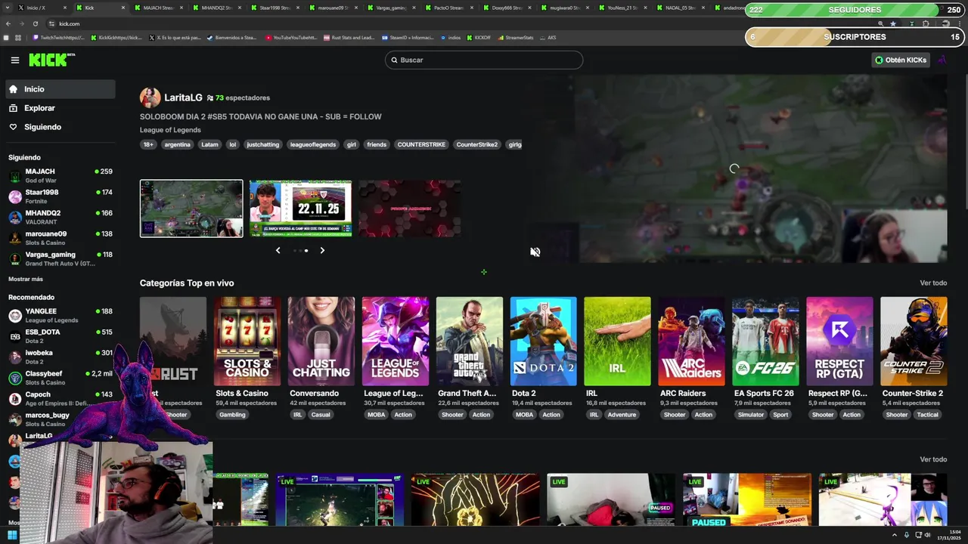Viewport: 968px width, 544px height.
Task: Open the user avatar beside Obtén KICKs
Action: coord(942,60)
